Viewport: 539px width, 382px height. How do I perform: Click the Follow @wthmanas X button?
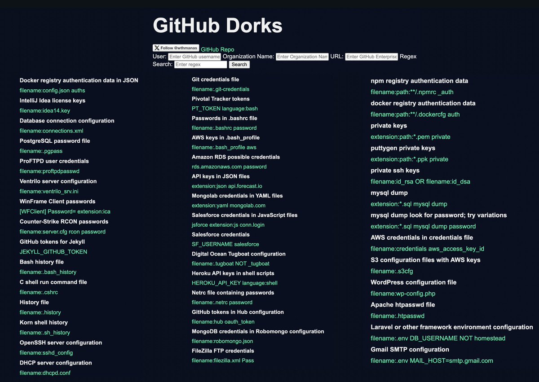(x=176, y=48)
